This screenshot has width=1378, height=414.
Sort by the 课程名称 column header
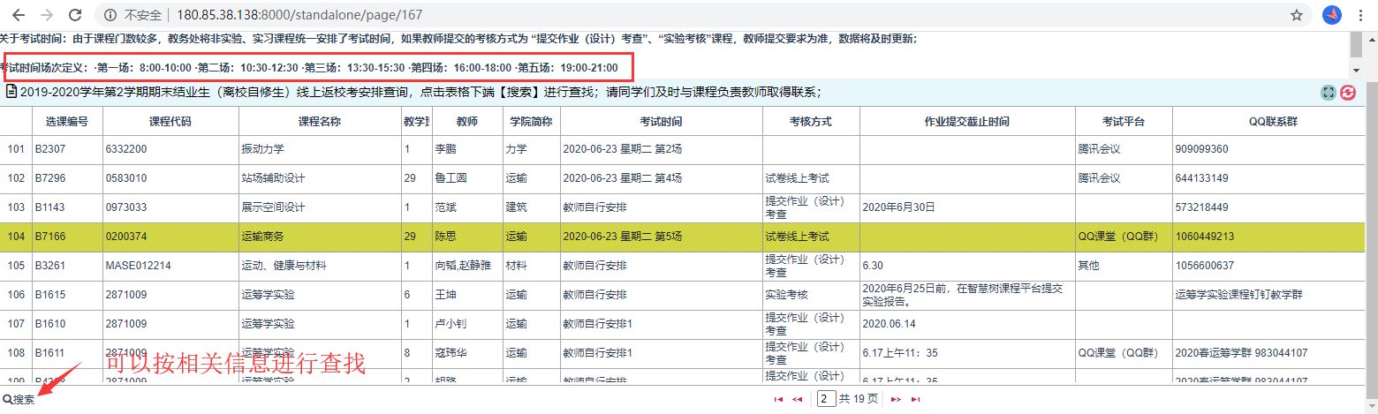320,121
